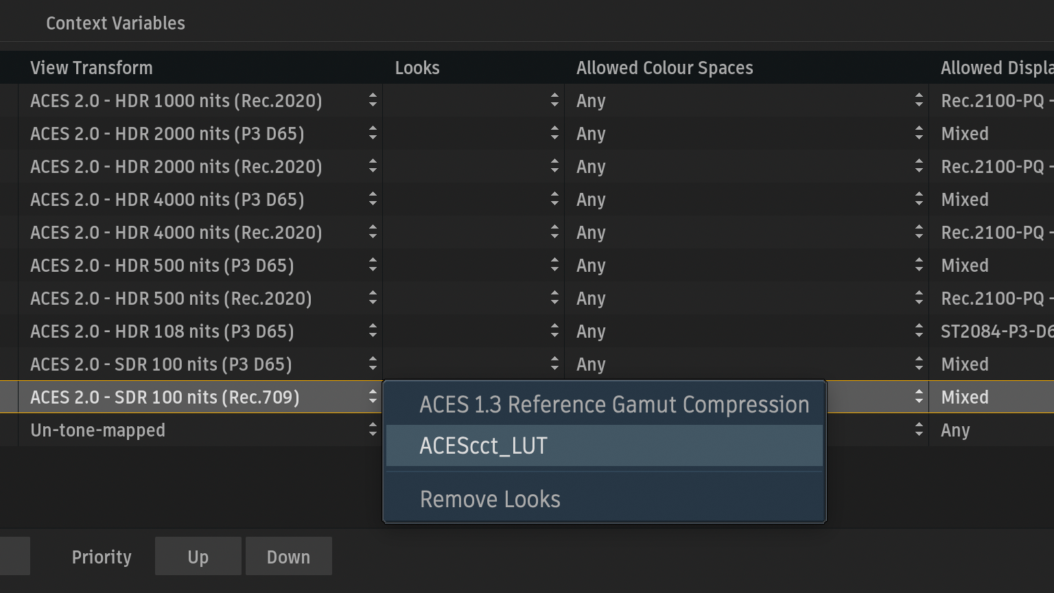The image size is (1054, 593).
Task: Open Allowed Colour Spaces dropdown for HDR 4000 nits (P3 D65)
Action: pyautogui.click(x=919, y=200)
